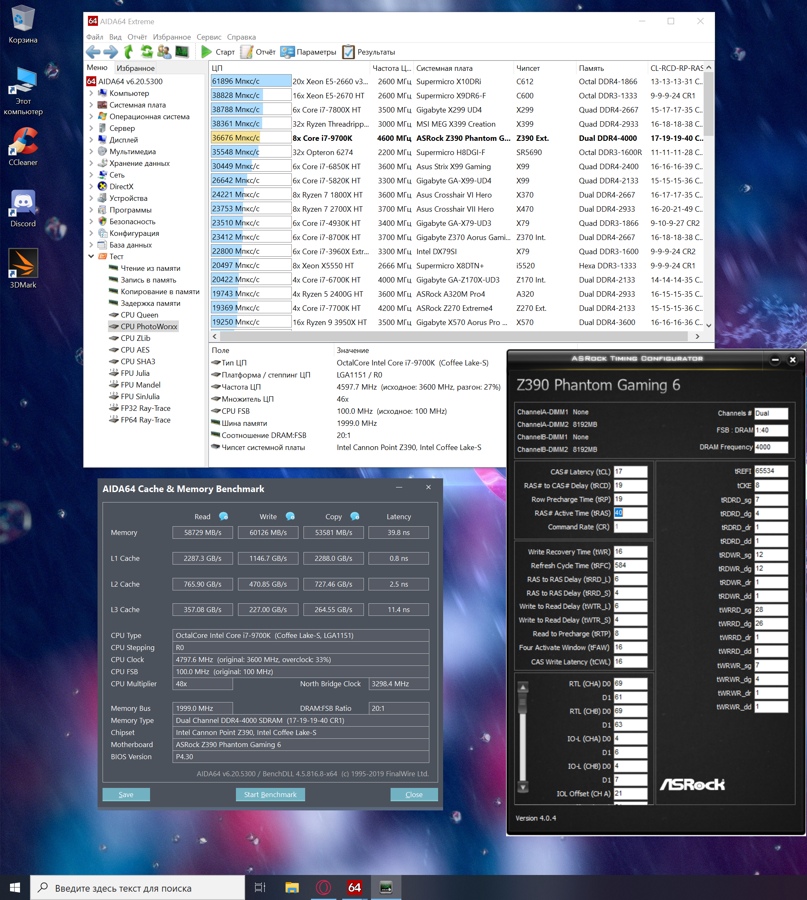The width and height of the screenshot is (807, 900).
Task: Expand the Хранение данных tree node
Action: 91,163
